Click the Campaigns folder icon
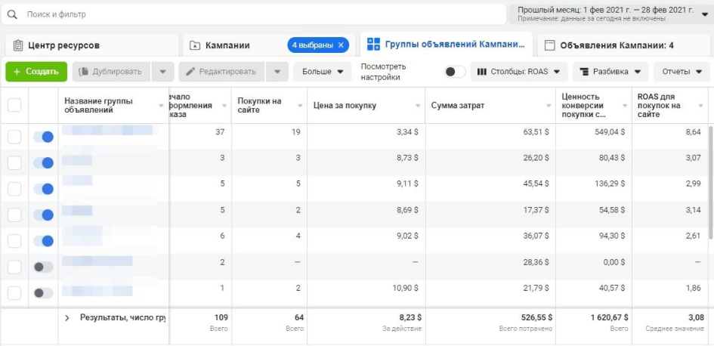 click(195, 45)
